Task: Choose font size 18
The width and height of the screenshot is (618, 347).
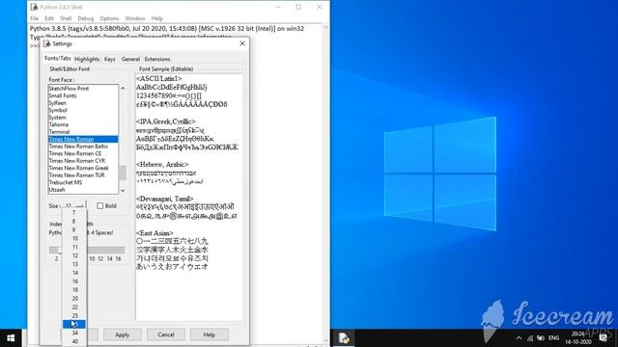Action: [74, 290]
